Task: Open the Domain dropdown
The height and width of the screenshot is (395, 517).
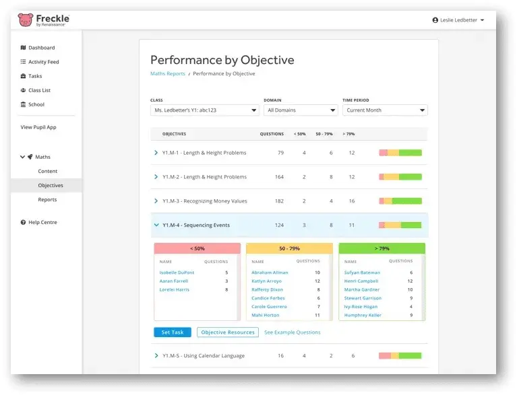Action: click(301, 110)
